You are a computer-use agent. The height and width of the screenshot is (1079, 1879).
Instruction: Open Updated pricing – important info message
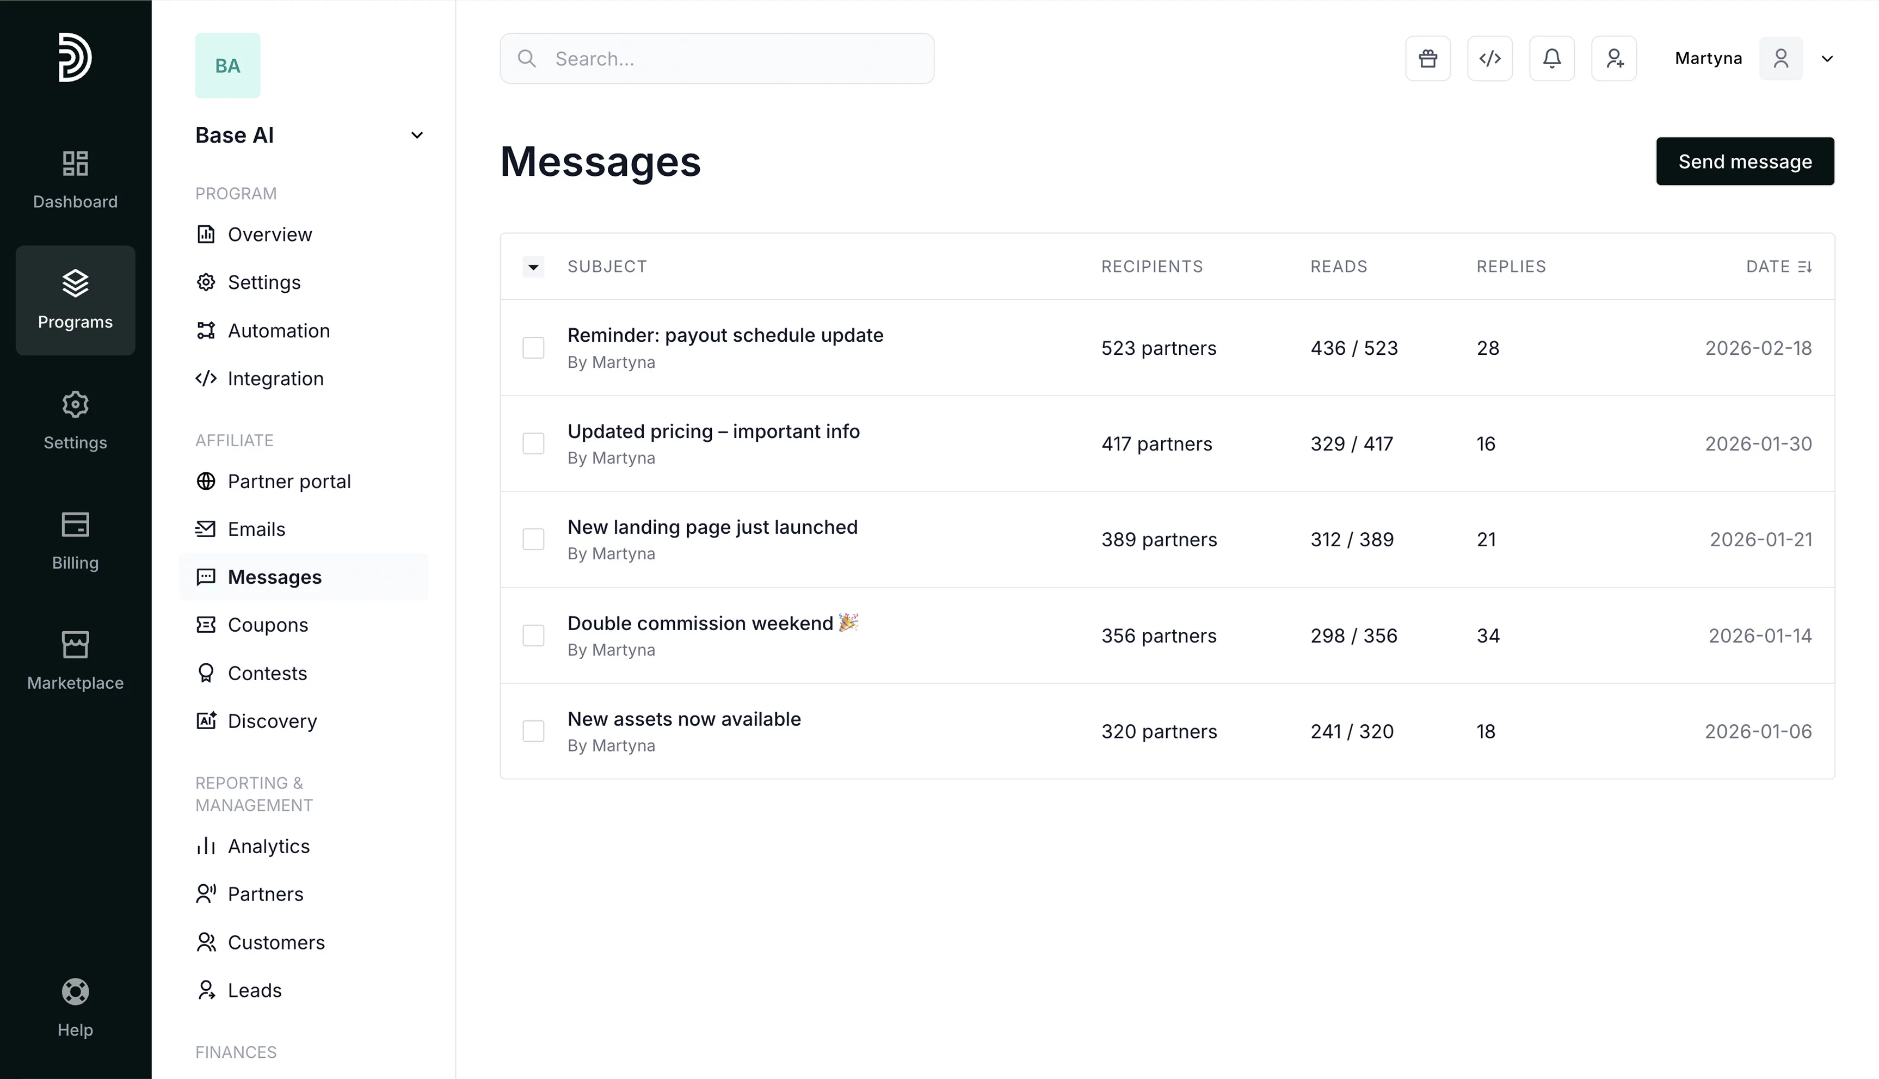pyautogui.click(x=713, y=431)
